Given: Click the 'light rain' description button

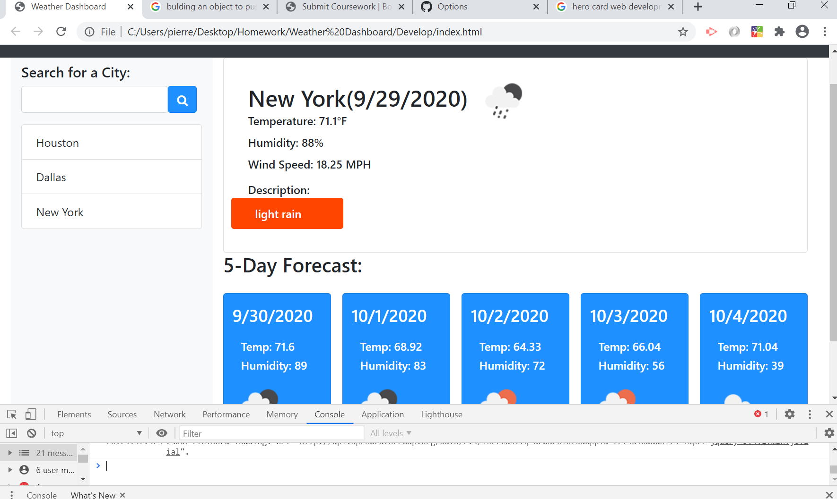Looking at the screenshot, I should click(x=287, y=213).
